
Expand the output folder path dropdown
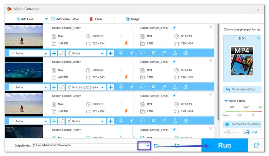pyautogui.click(x=148, y=146)
